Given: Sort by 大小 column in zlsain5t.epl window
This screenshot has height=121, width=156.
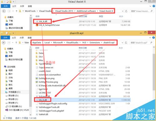Looking at the screenshot, I should click(x=121, y=48).
